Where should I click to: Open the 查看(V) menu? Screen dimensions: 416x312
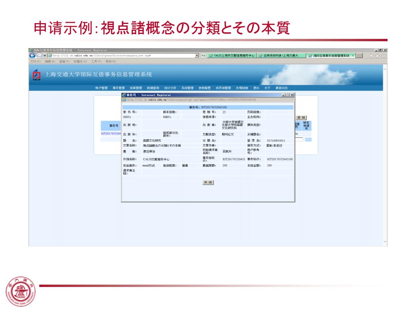click(64, 61)
